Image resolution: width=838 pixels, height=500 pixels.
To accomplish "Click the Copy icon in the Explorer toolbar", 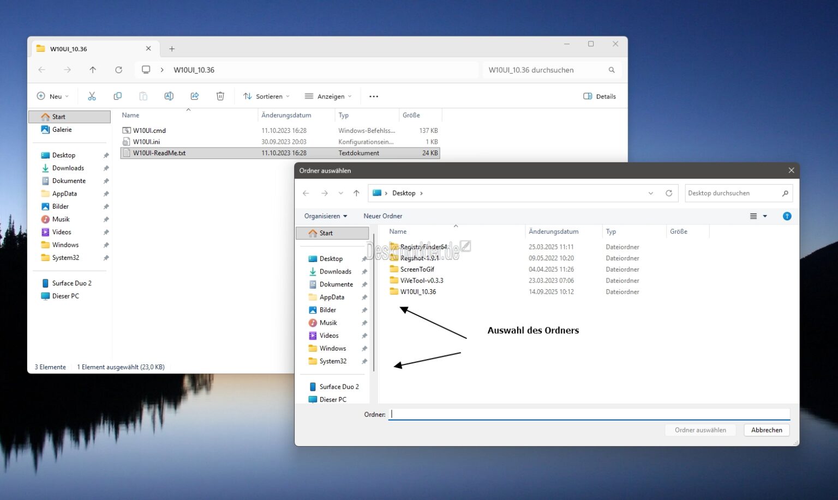I will 117,96.
